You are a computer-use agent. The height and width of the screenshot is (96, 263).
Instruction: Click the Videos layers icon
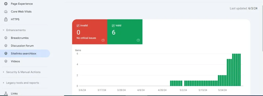[6, 61]
